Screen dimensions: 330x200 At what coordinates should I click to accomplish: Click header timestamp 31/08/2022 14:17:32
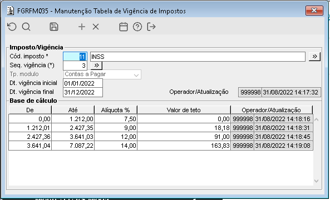coord(291,92)
